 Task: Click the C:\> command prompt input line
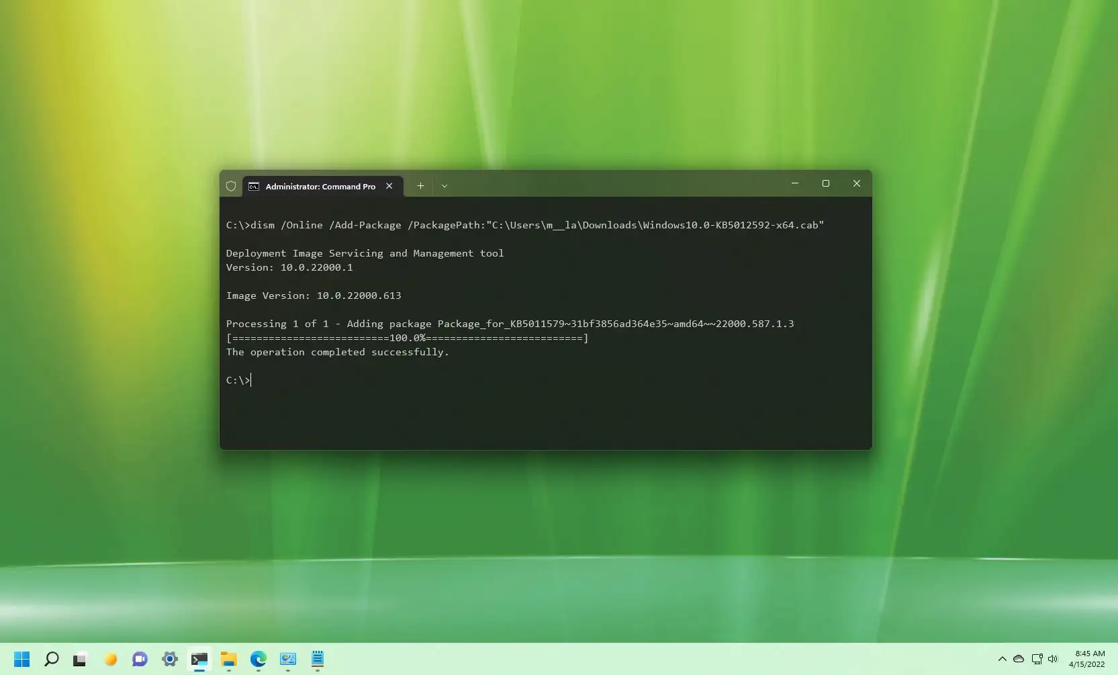coord(239,379)
